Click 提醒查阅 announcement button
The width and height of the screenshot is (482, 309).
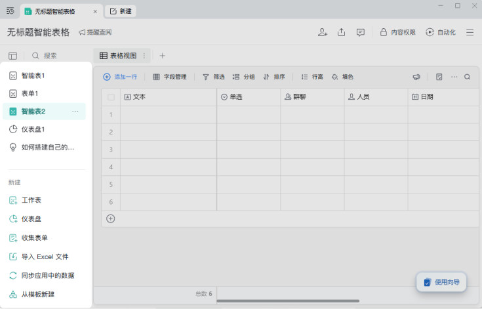coord(95,32)
